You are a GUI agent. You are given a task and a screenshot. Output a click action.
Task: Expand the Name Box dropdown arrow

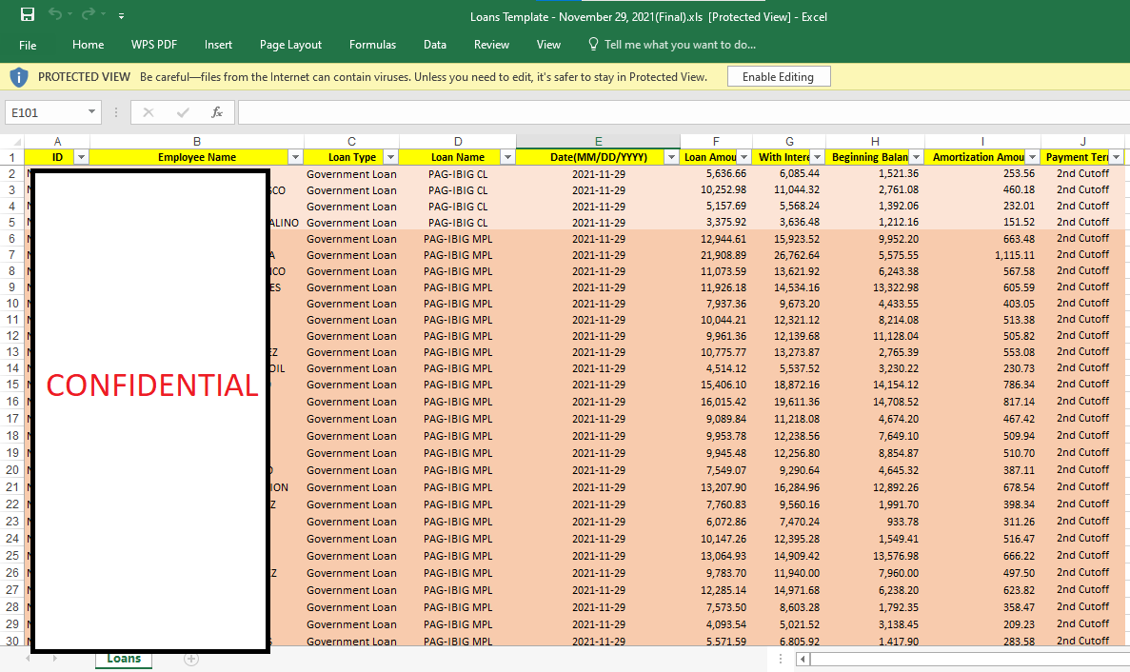91,112
